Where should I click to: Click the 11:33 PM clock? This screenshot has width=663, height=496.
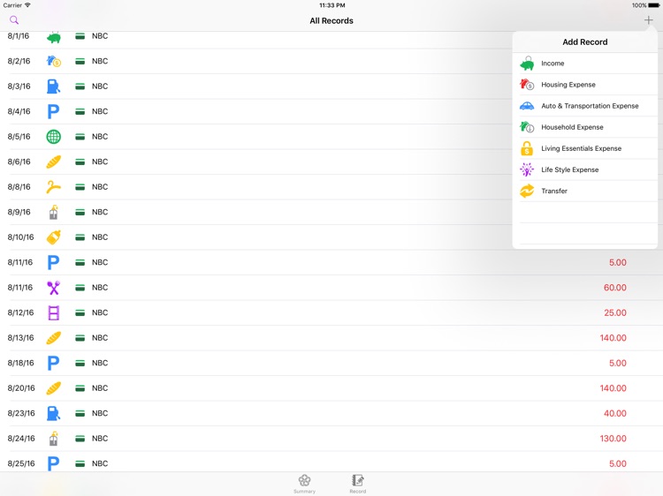click(331, 5)
